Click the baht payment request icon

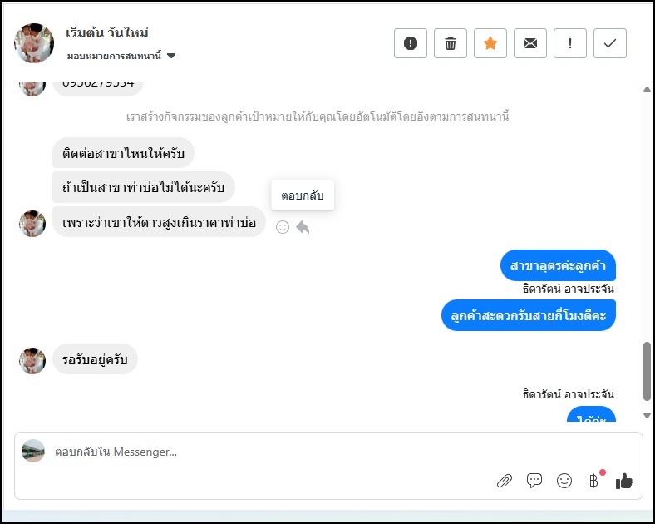point(593,481)
